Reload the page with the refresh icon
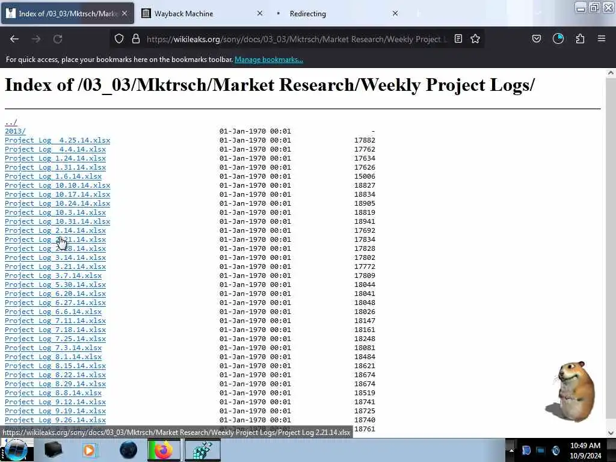 click(x=58, y=39)
